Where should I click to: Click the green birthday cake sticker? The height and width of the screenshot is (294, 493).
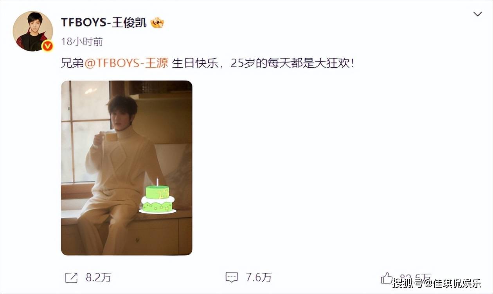pos(158,197)
